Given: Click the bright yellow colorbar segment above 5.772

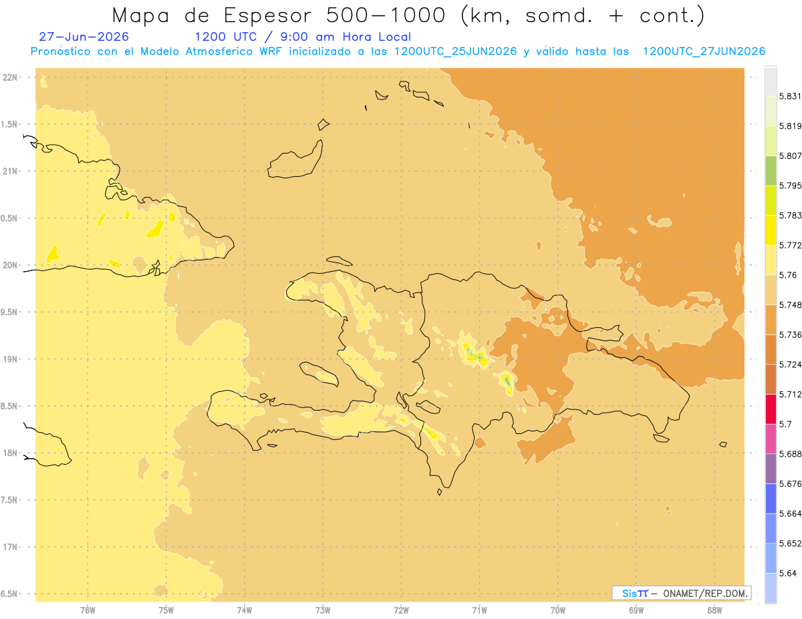Looking at the screenshot, I should pyautogui.click(x=771, y=230).
